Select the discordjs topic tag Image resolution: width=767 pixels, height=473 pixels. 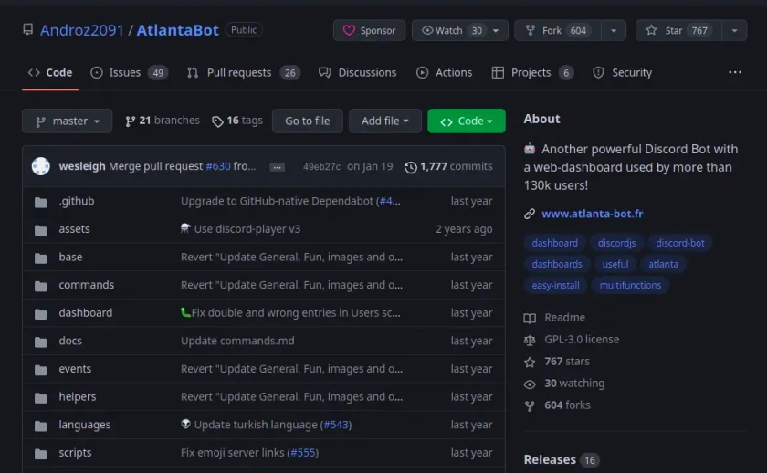click(616, 243)
